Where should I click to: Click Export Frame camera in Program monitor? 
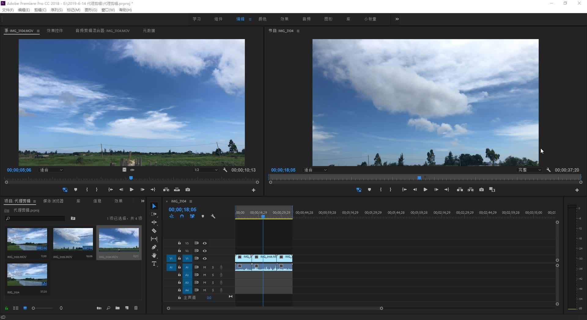pyautogui.click(x=482, y=190)
